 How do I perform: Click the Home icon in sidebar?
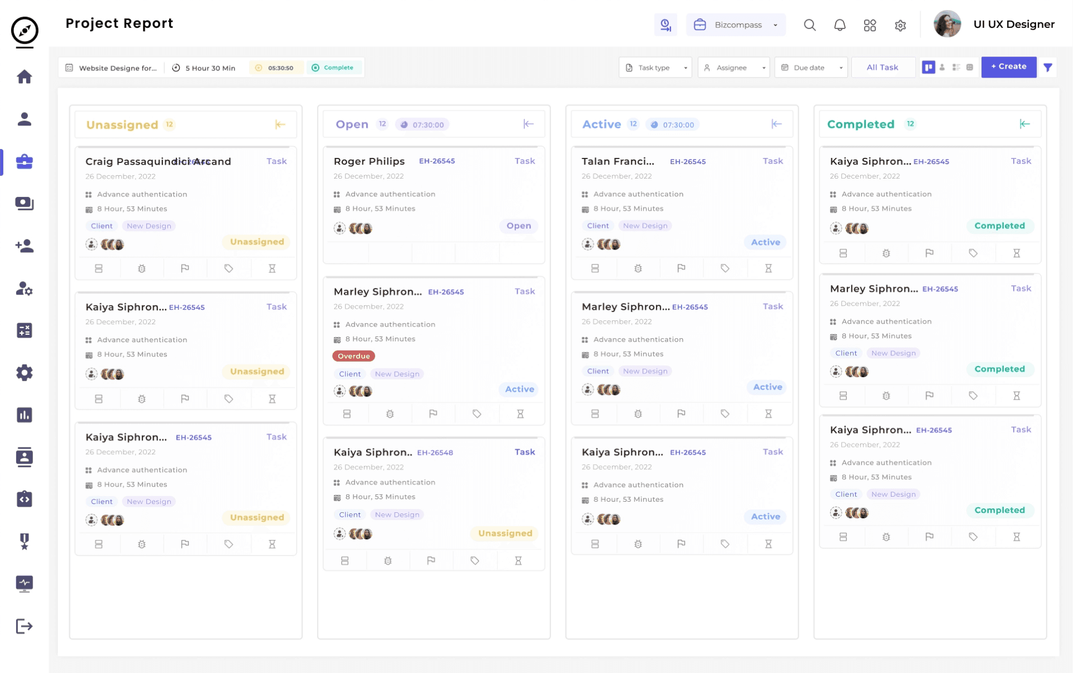(24, 76)
